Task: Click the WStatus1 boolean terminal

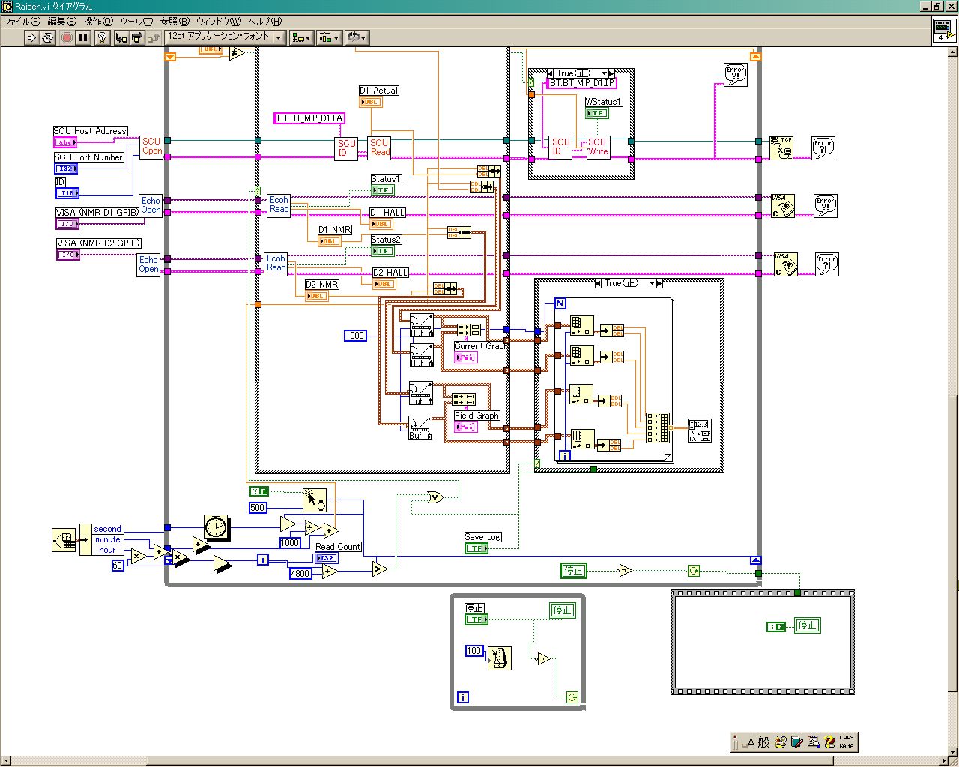Action: (596, 113)
